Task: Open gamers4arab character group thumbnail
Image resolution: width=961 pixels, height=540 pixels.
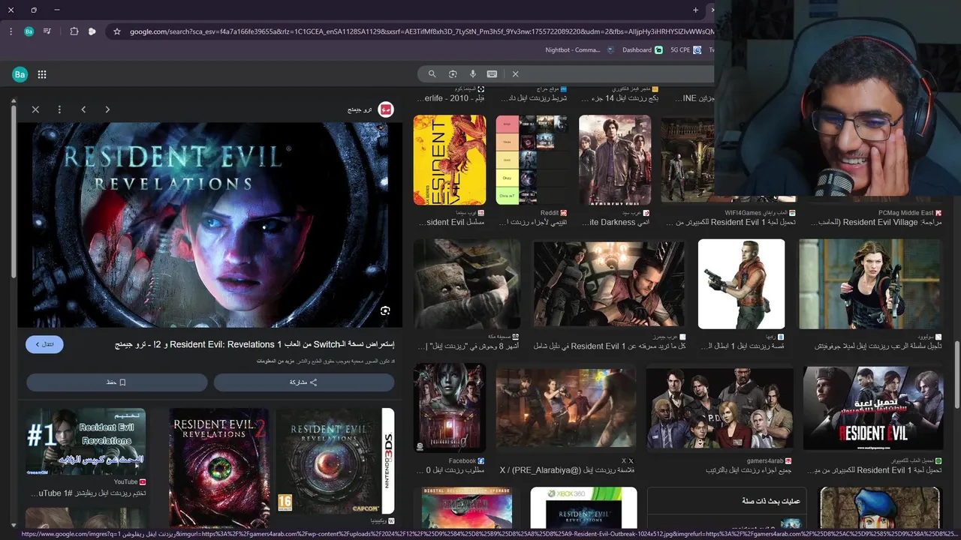Action: tap(720, 409)
